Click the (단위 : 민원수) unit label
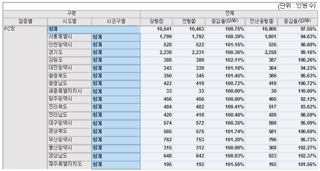 coord(297,6)
